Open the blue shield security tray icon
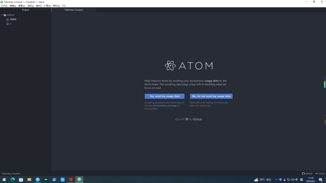Viewport: 326px width, 183px height. (280, 180)
